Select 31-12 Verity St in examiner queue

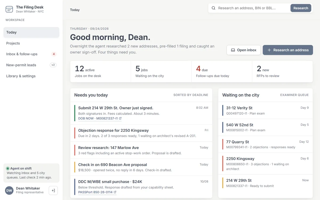click(265, 110)
